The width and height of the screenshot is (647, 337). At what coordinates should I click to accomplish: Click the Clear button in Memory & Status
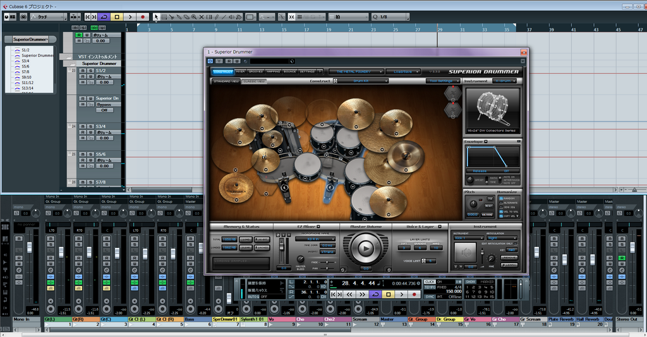click(246, 247)
